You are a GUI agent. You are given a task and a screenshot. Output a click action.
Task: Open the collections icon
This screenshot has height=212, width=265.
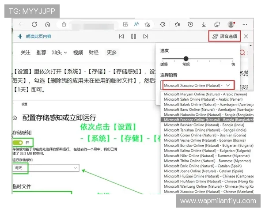coord(217,25)
